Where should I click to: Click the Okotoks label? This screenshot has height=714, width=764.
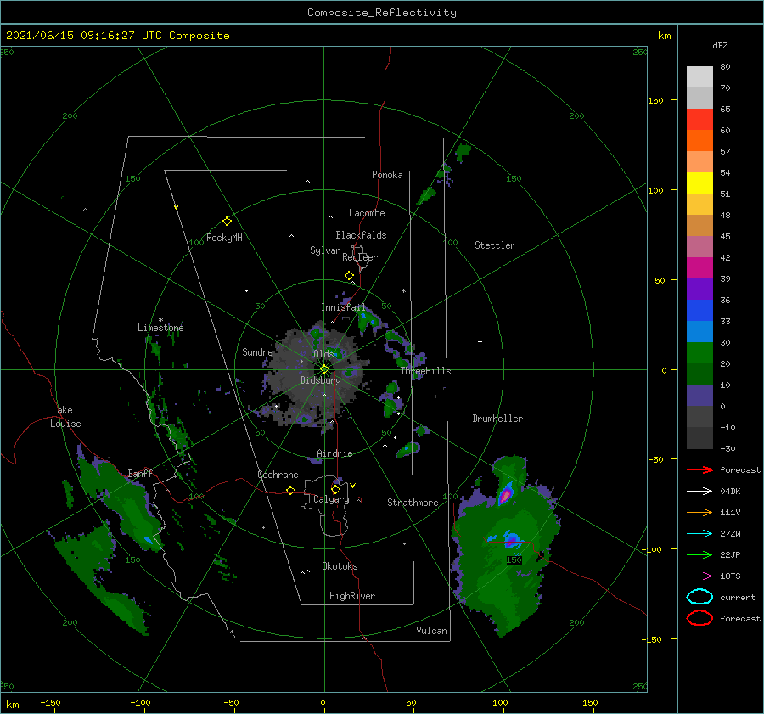[x=340, y=566]
